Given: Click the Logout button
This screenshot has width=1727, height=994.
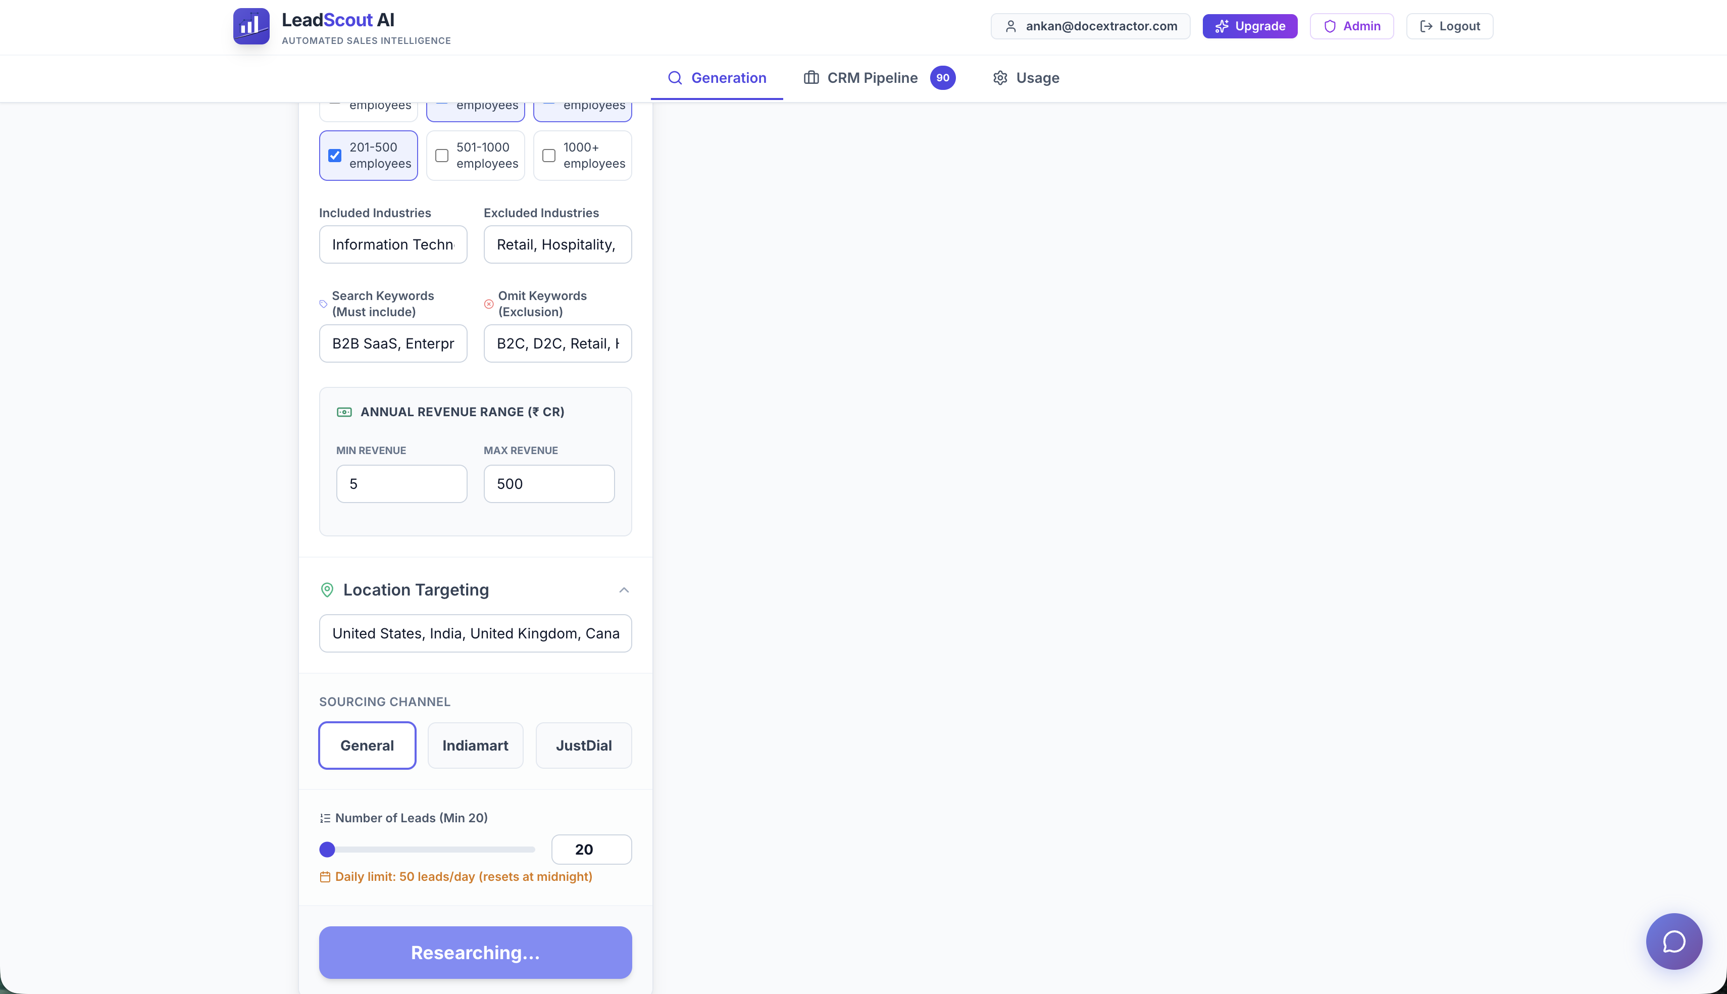Looking at the screenshot, I should (x=1449, y=26).
